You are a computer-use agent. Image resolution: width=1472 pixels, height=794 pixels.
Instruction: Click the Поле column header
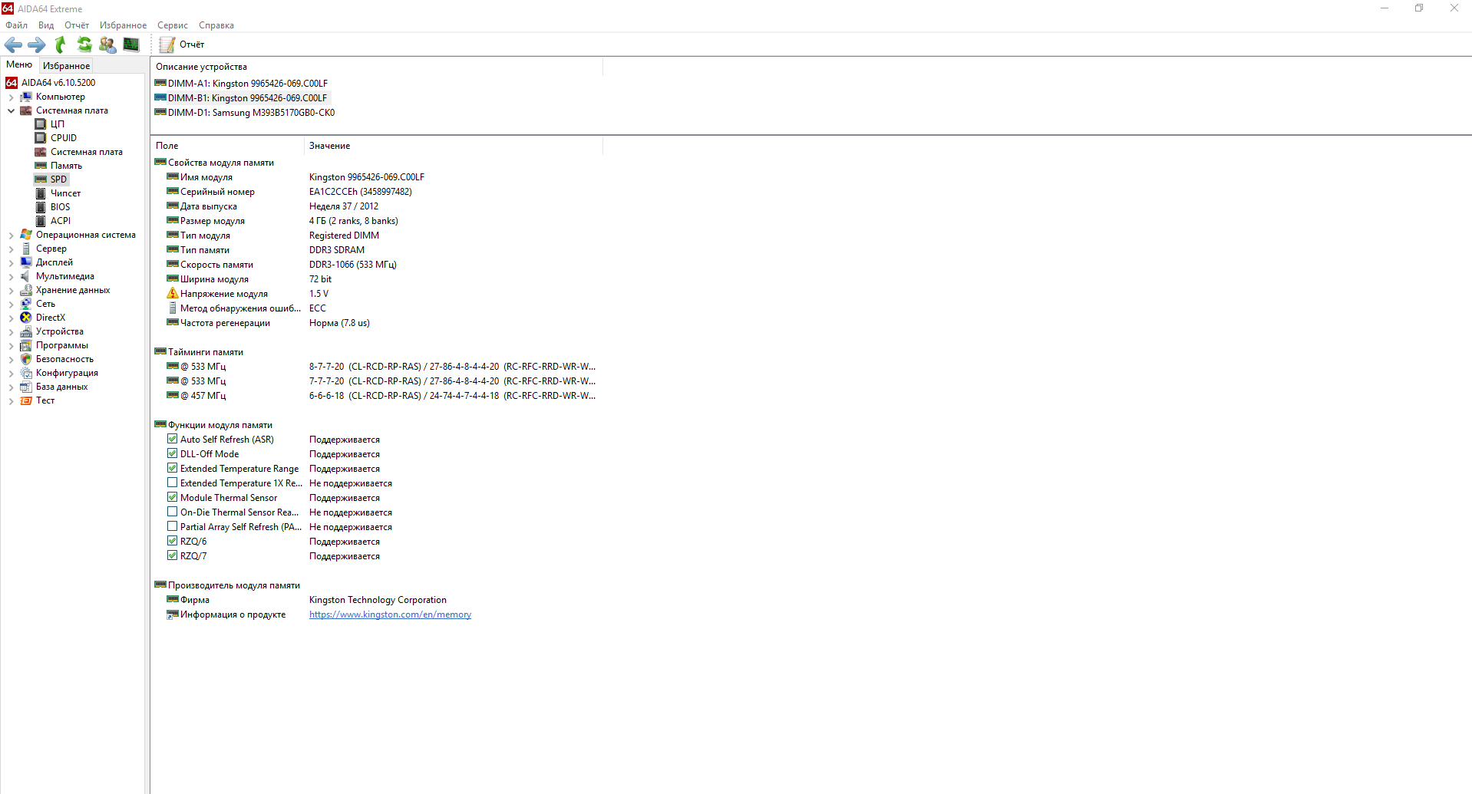227,146
